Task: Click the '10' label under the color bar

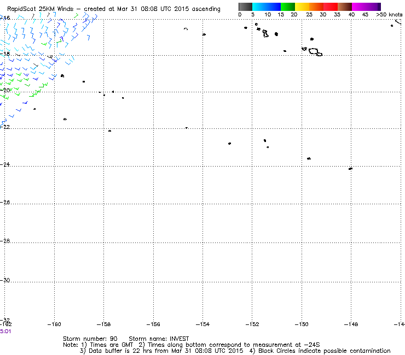Action: (x=268, y=15)
